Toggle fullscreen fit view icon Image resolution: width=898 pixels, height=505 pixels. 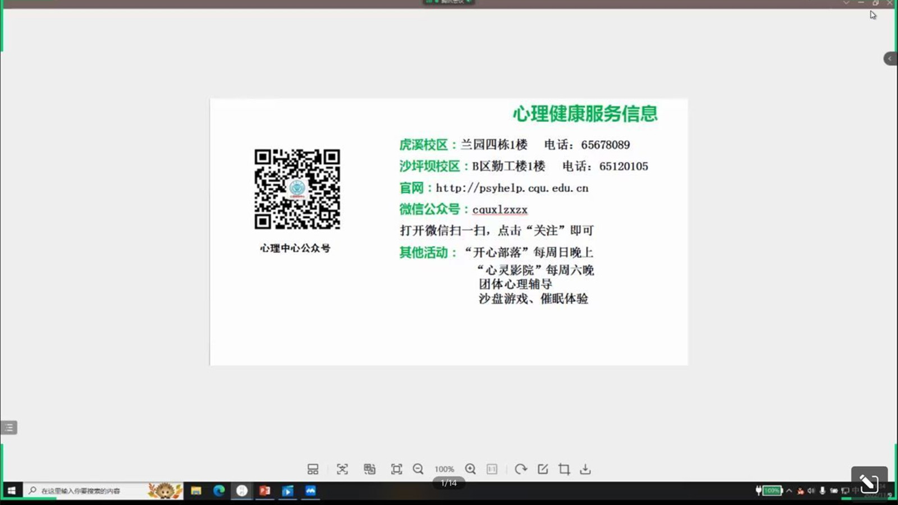pyautogui.click(x=396, y=469)
